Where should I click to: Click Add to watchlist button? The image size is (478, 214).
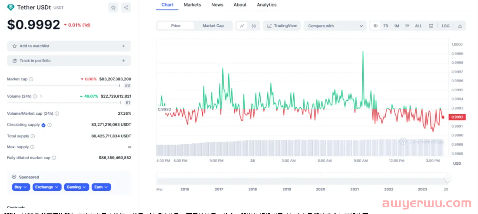point(69,46)
